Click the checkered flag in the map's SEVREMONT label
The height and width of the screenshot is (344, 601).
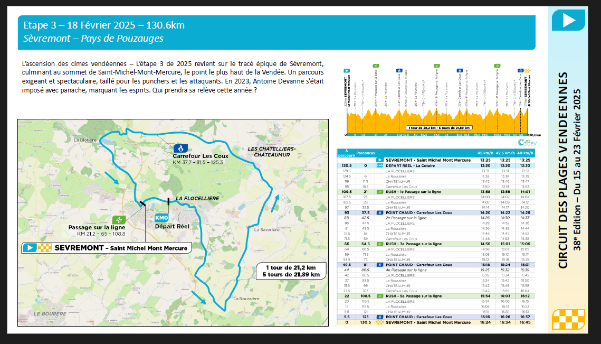(44, 248)
